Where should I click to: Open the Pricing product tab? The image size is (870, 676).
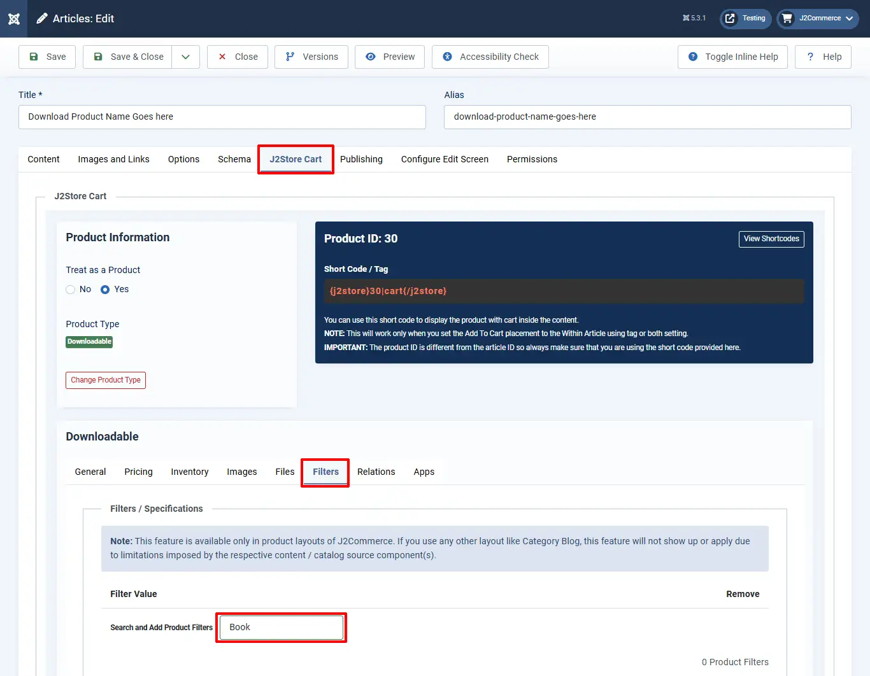138,472
